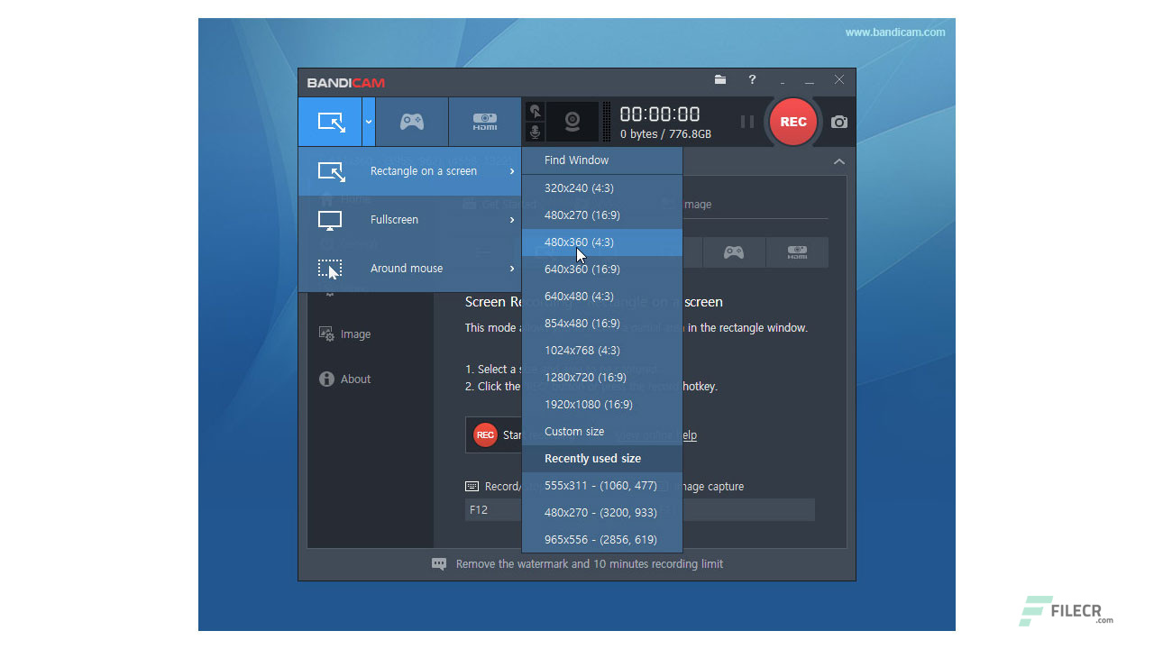This screenshot has width=1154, height=649.
Task: Select 1280x720 (16:9) size
Action: point(602,378)
